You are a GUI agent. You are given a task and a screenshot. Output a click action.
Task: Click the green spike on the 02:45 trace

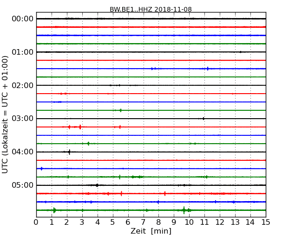(x=121, y=110)
